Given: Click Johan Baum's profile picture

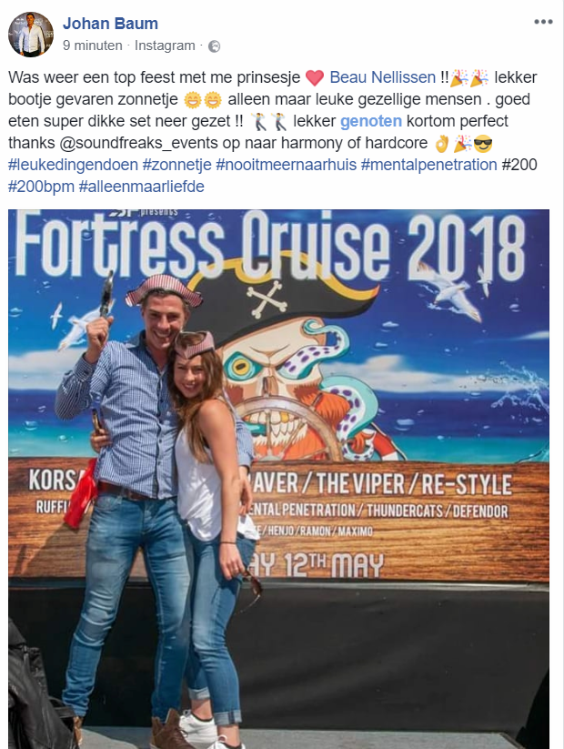Looking at the screenshot, I should (31, 35).
